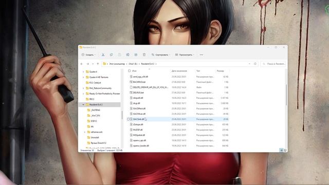
Task: Refresh the current folder view
Action: pyautogui.click(x=255, y=64)
